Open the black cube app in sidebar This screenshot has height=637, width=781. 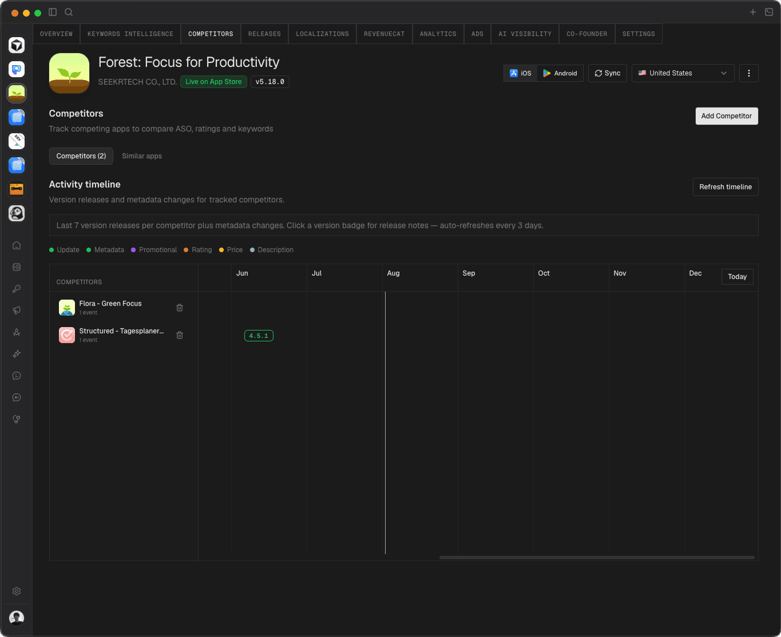[x=17, y=45]
